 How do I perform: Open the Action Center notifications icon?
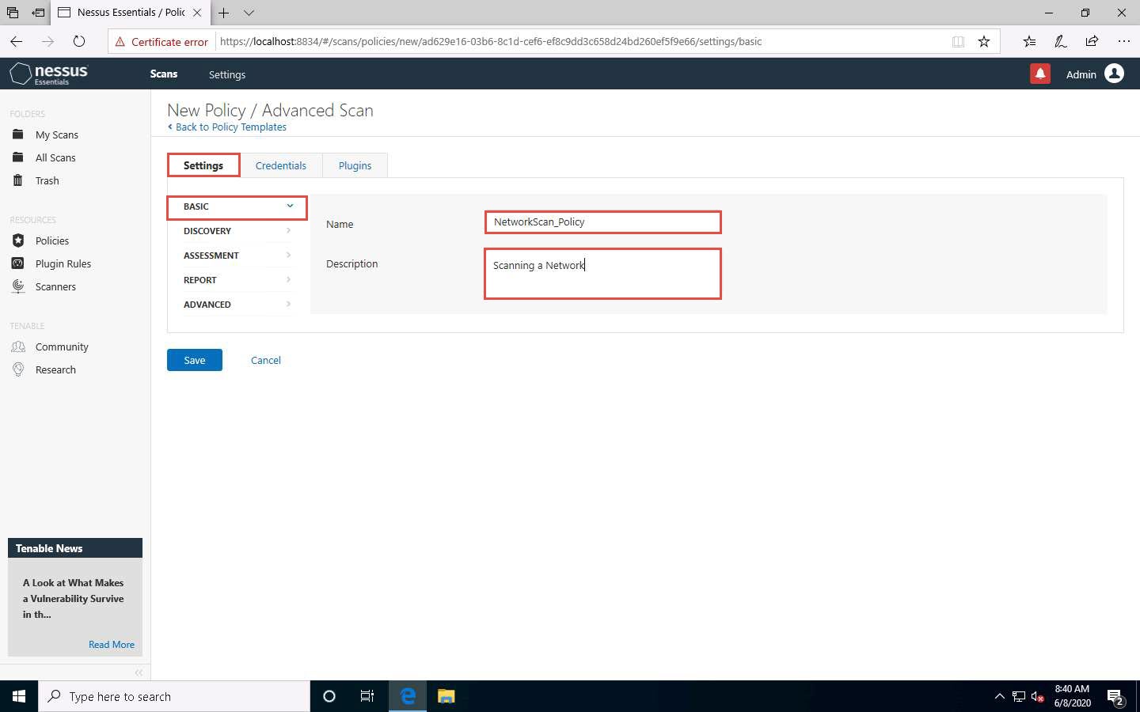[1115, 697]
